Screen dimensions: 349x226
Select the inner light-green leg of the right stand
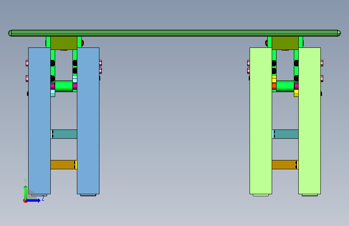261,121
